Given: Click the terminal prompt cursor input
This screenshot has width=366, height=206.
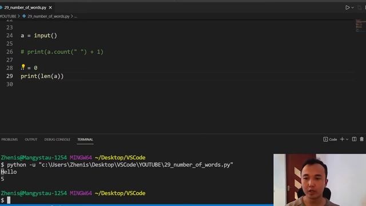Looking at the screenshot, I should click(x=9, y=200).
